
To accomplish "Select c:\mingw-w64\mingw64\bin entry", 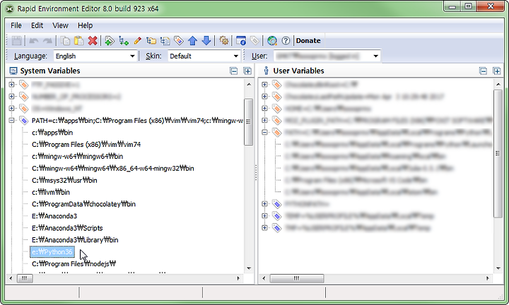I will click(x=77, y=157).
